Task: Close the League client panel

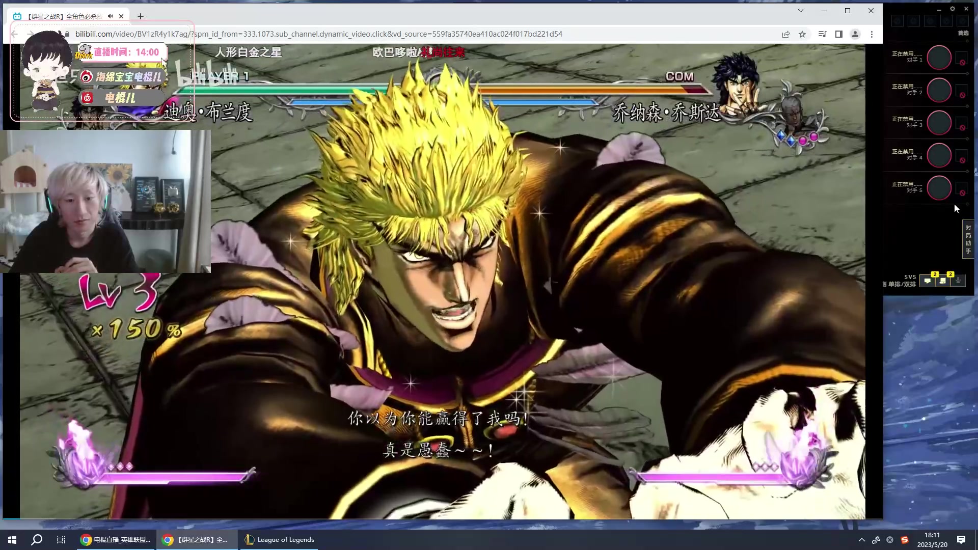Action: tap(966, 9)
